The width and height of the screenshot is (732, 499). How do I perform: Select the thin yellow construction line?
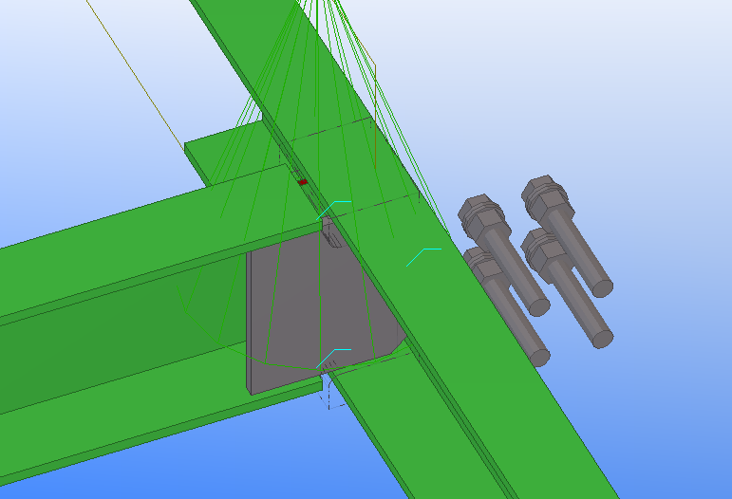pyautogui.click(x=136, y=76)
